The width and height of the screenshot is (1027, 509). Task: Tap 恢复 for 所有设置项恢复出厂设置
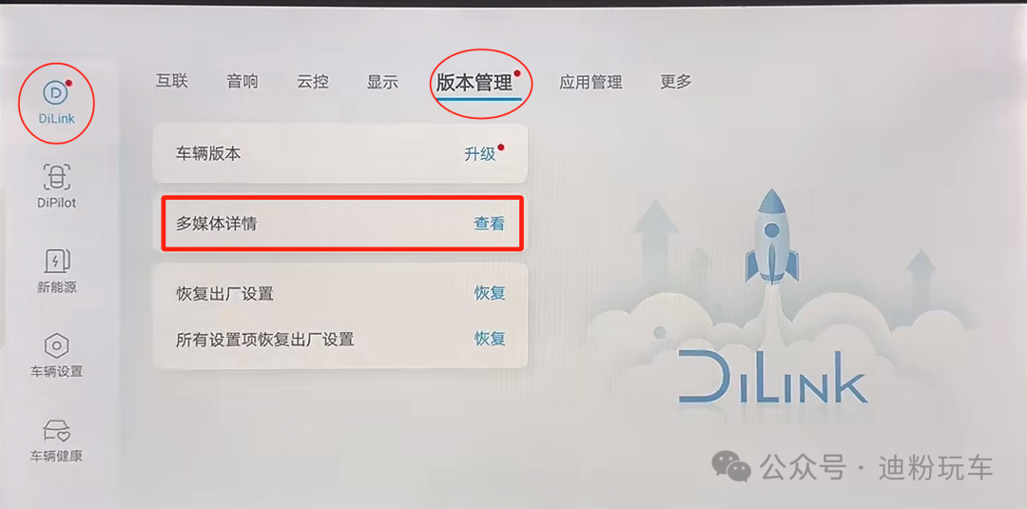point(490,339)
